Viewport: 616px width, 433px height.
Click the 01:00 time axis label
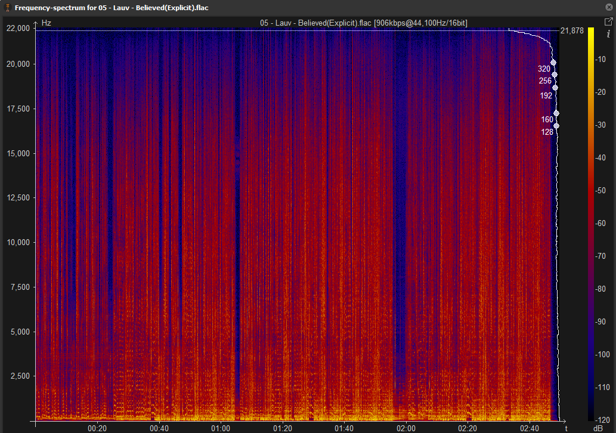[221, 428]
